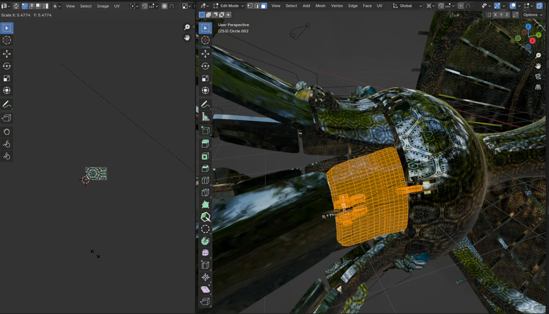Select the Rotate tool in 3D viewport toolbar
The width and height of the screenshot is (549, 314).
[x=205, y=66]
